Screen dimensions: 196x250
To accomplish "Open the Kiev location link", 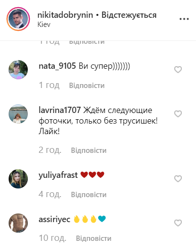I will pyautogui.click(x=44, y=25).
